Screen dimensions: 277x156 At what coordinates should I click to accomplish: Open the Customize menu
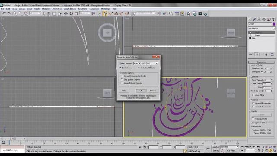pos(94,9)
